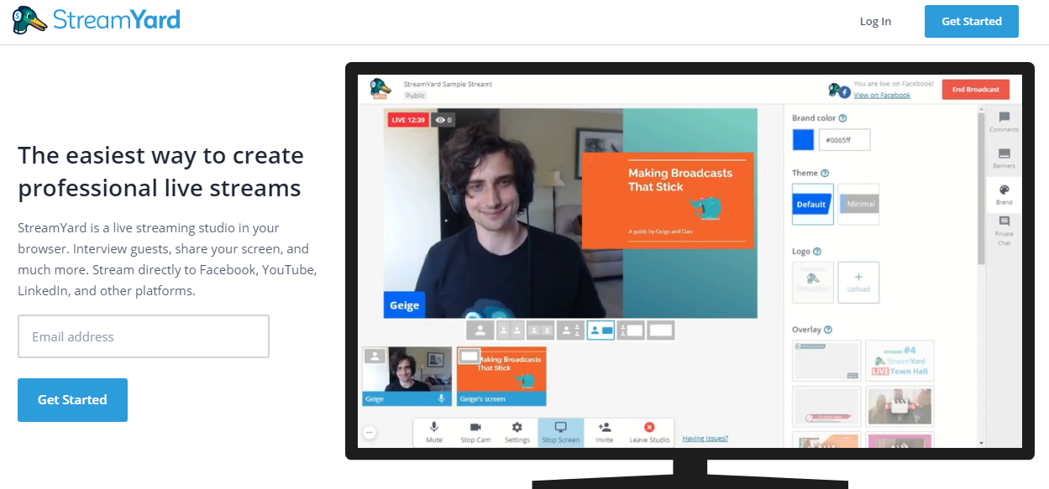The width and height of the screenshot is (1049, 489).
Task: Click the StreamYard duck logo
Action: pyautogui.click(x=30, y=20)
